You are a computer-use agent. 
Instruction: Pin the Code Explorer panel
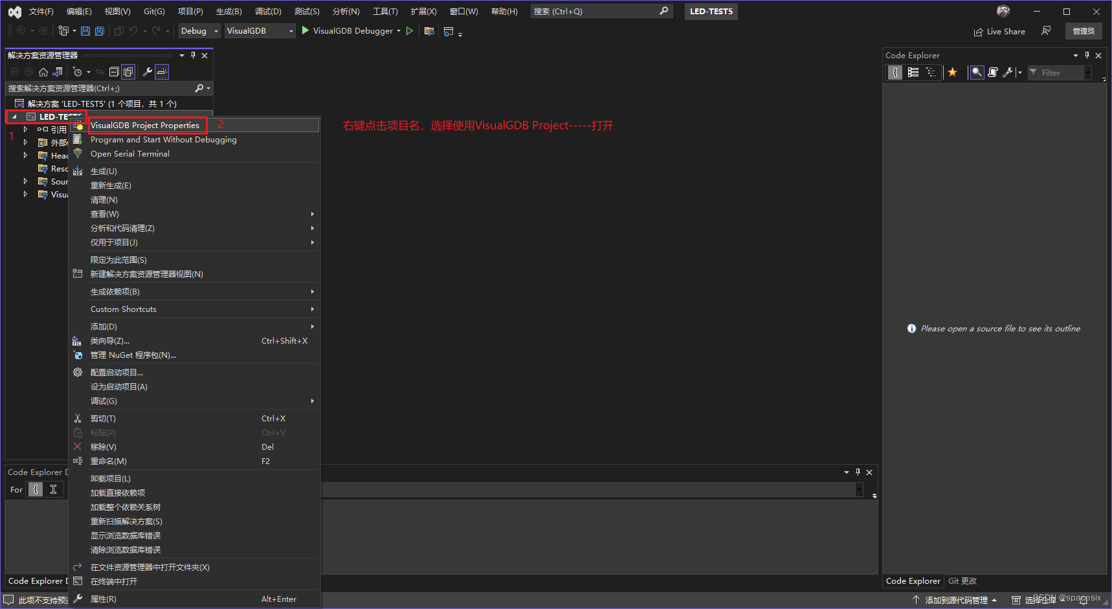pyautogui.click(x=1087, y=55)
